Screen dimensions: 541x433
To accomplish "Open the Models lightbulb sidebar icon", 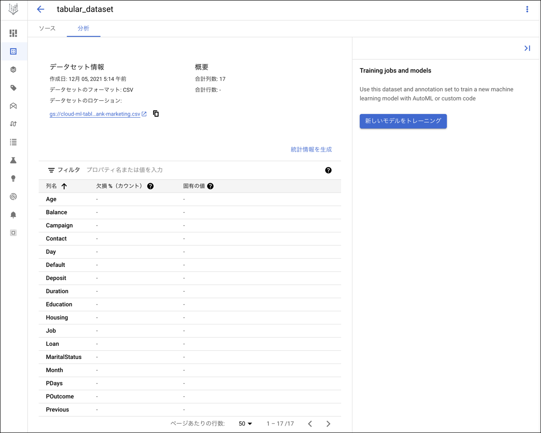I will 13,178.
